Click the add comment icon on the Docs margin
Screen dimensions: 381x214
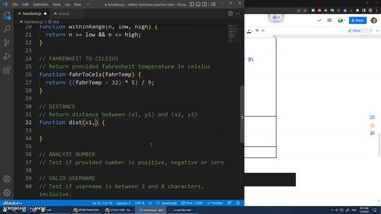[372, 117]
